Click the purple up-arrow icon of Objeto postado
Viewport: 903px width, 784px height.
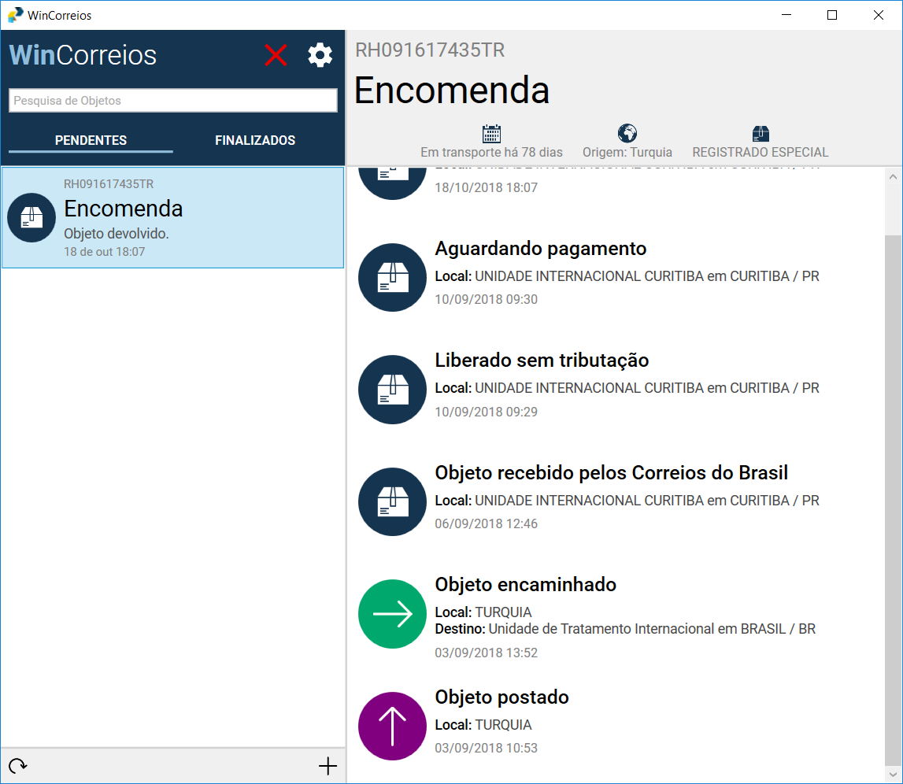tap(392, 726)
